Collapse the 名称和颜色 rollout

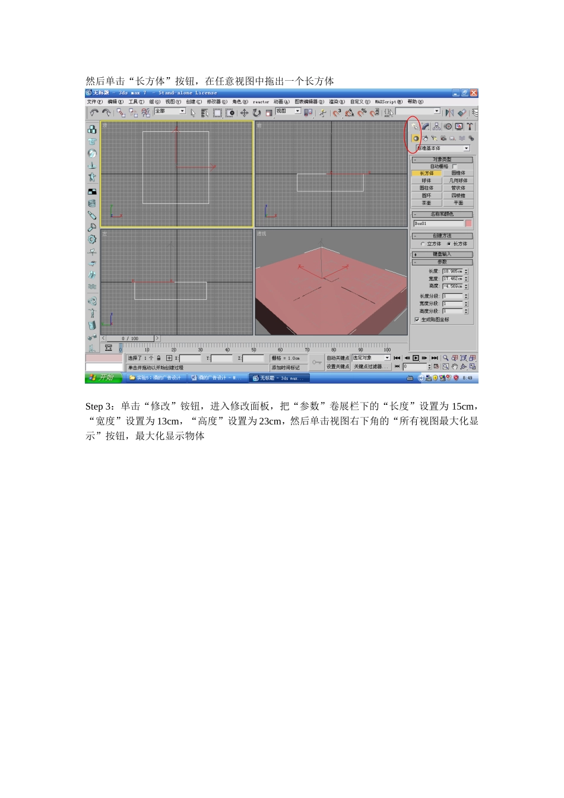pyautogui.click(x=442, y=214)
